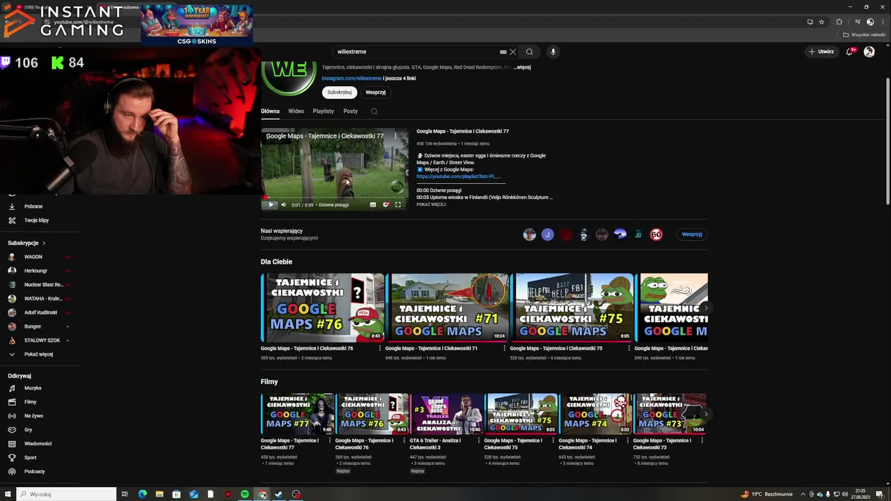
Task: Switch to Posty channel tab
Action: (x=350, y=111)
